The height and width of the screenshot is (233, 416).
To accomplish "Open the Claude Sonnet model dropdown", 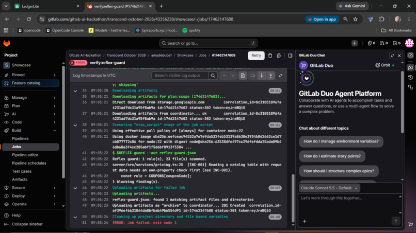I will (x=329, y=188).
